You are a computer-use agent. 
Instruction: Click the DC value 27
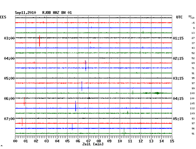pyautogui.click(x=193, y=38)
